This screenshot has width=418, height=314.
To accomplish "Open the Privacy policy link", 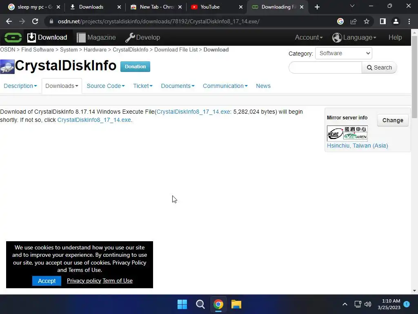I will pyautogui.click(x=84, y=280).
